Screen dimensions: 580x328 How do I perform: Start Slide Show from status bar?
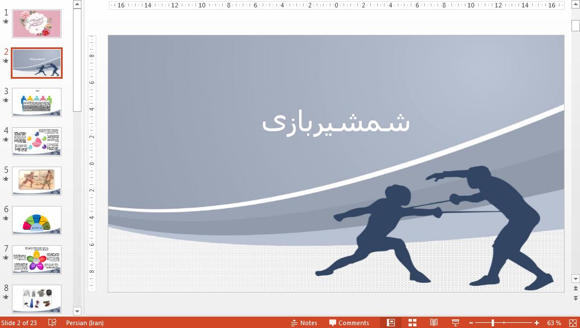click(455, 323)
